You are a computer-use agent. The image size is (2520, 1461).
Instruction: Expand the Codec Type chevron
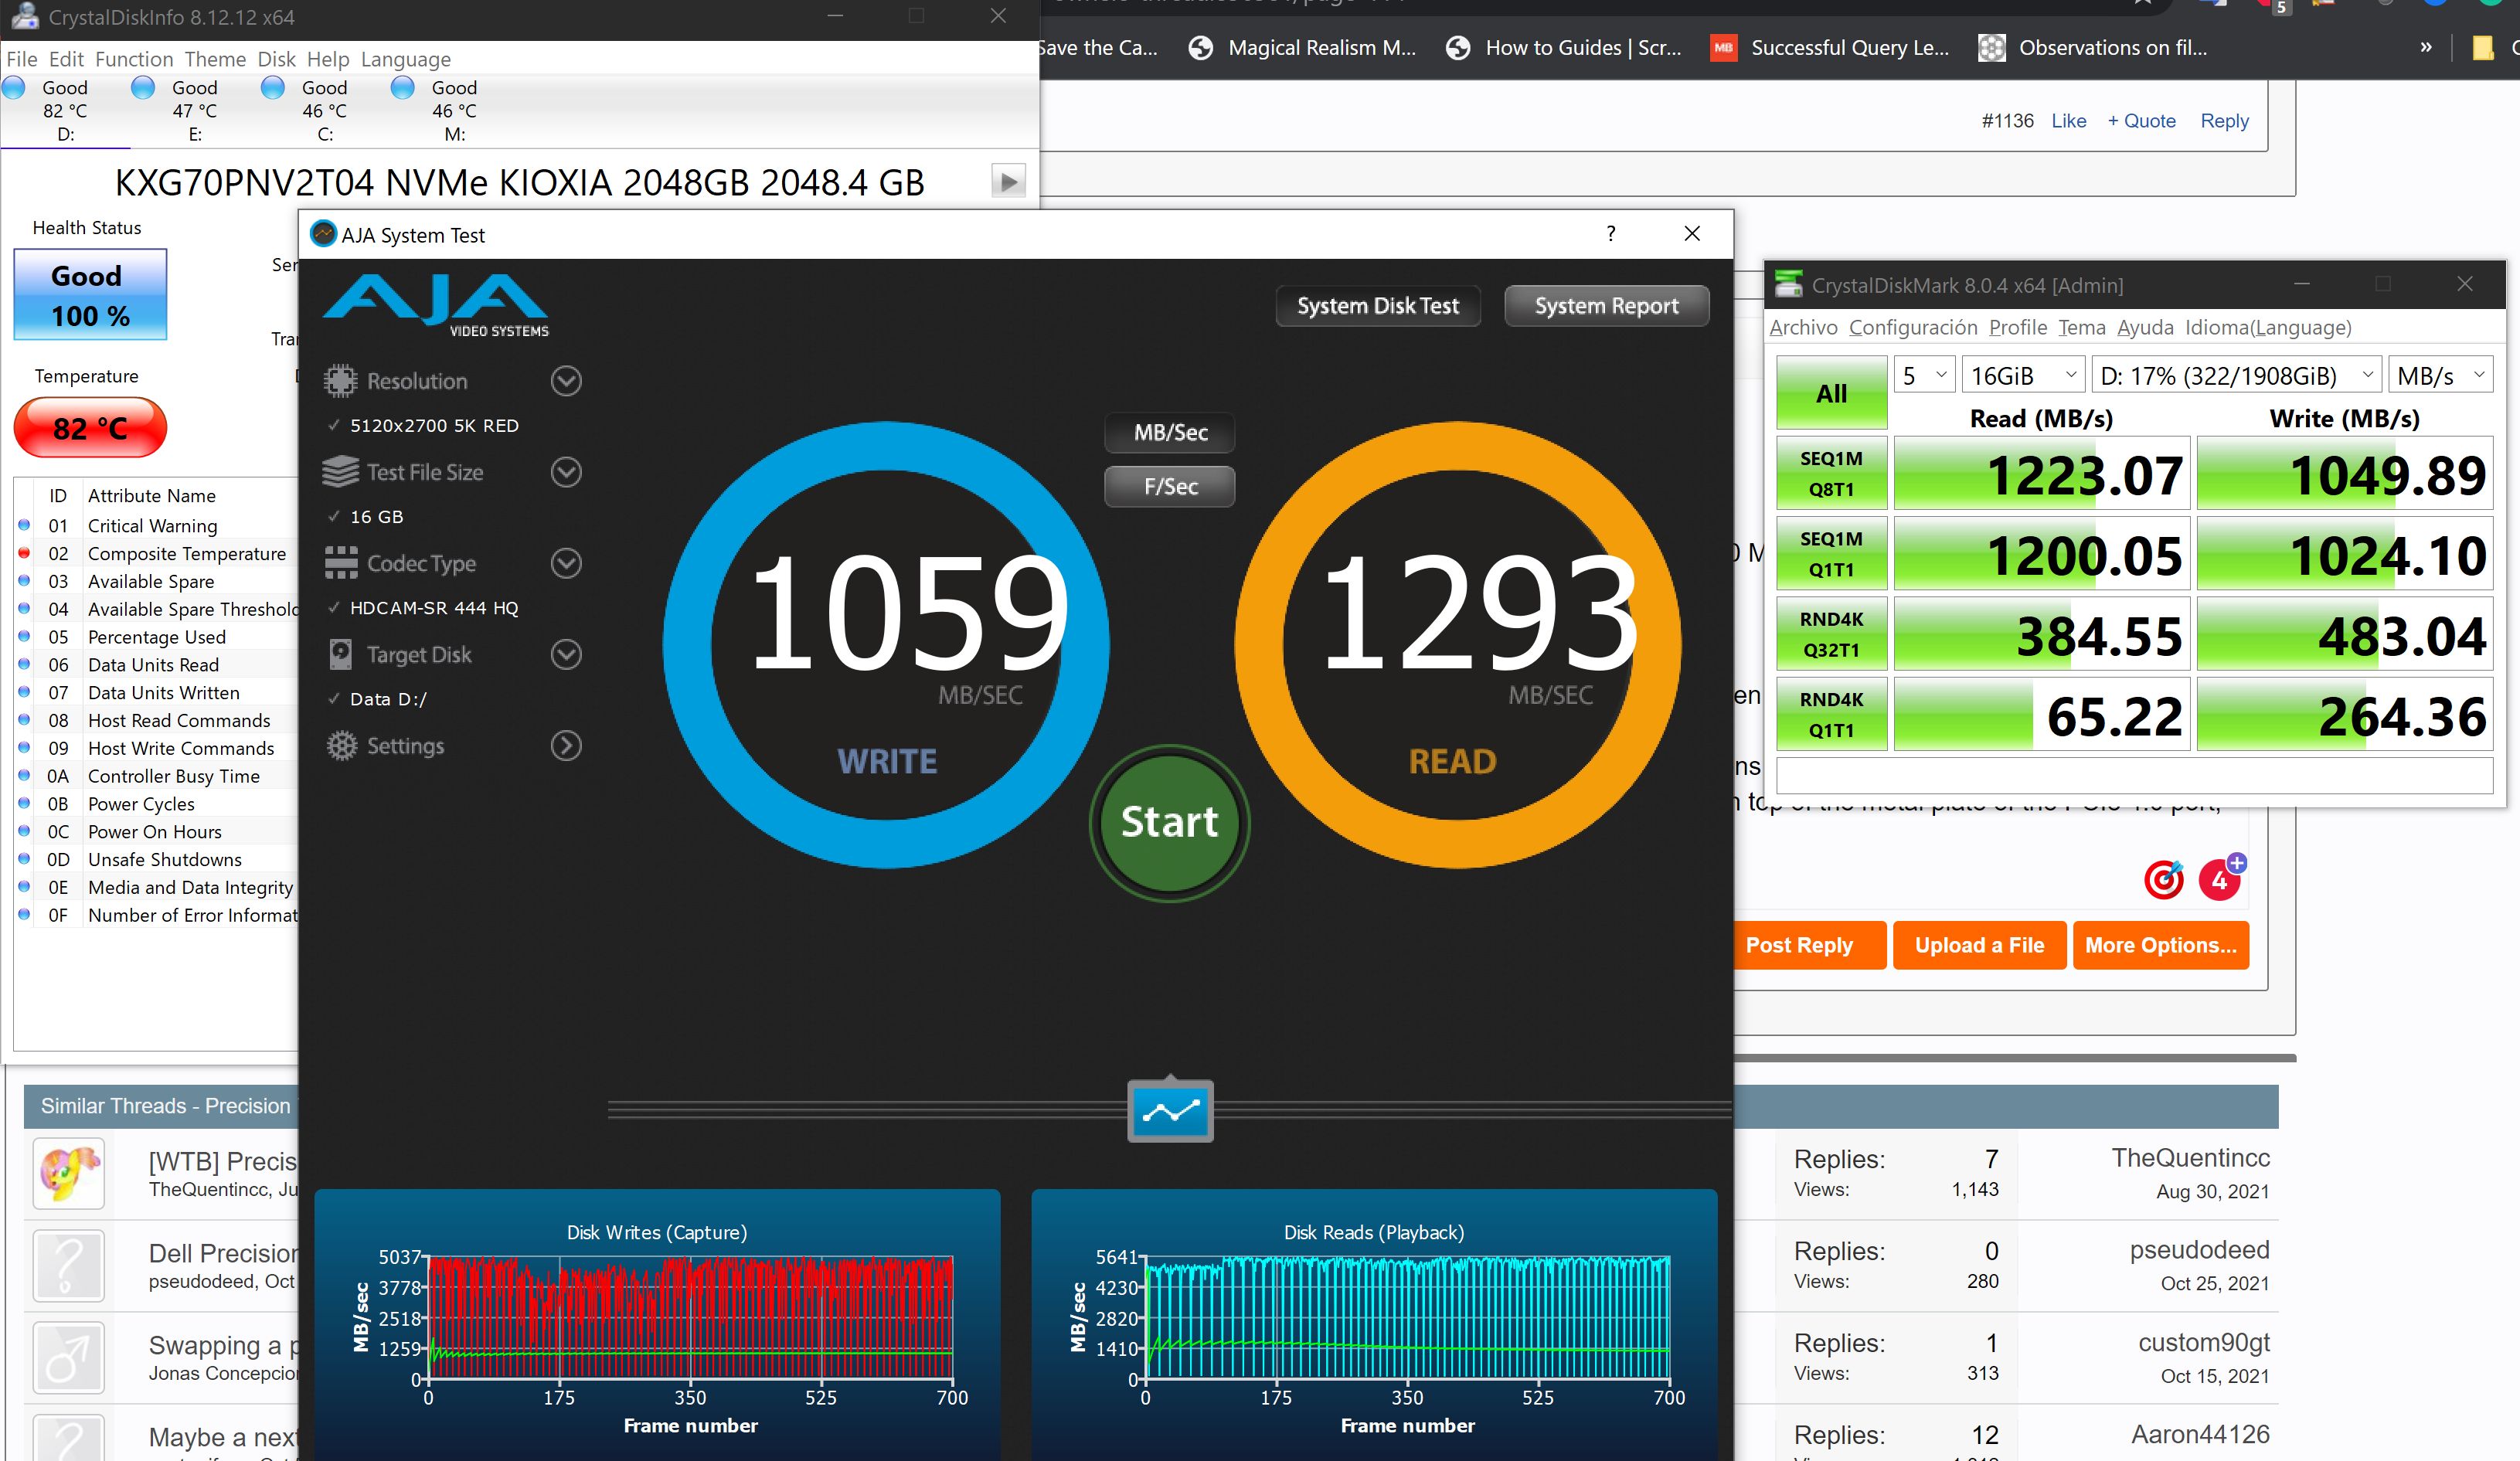pos(566,563)
